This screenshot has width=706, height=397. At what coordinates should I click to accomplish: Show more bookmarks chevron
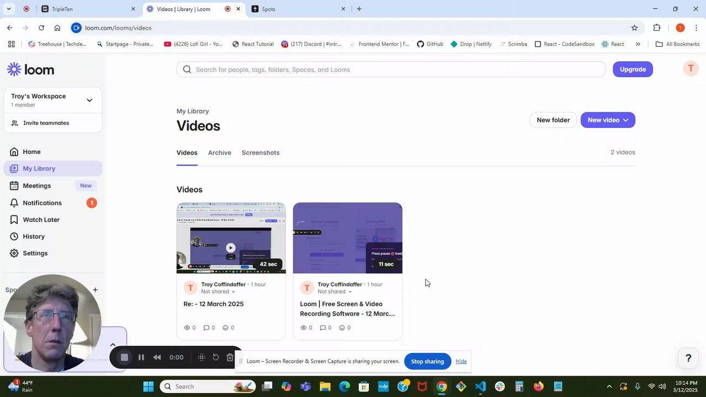638,44
